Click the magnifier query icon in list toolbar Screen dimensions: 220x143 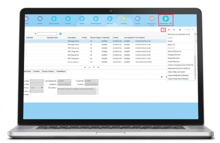coord(174,30)
